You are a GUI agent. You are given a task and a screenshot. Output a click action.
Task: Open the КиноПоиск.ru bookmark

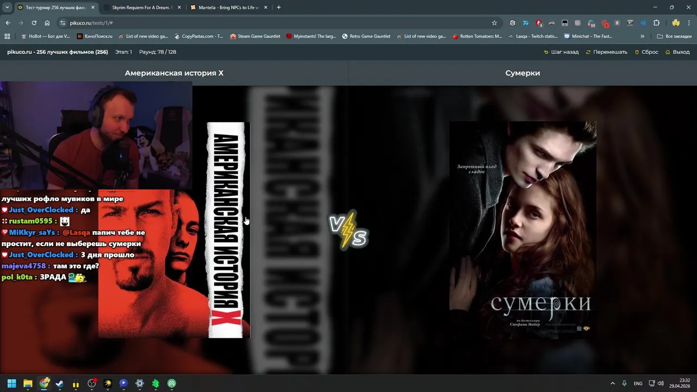[x=95, y=36]
